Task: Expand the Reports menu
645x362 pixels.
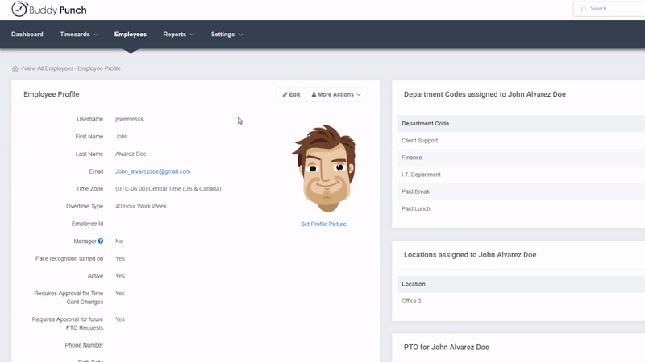Action: coord(178,35)
